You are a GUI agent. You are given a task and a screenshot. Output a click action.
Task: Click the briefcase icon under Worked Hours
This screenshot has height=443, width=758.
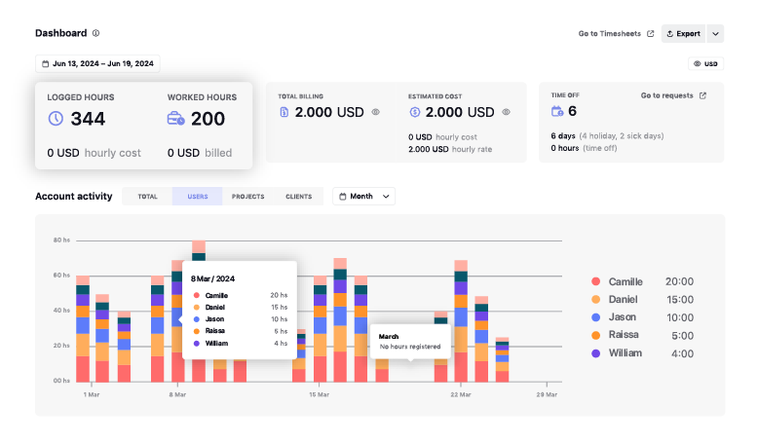pos(176,119)
